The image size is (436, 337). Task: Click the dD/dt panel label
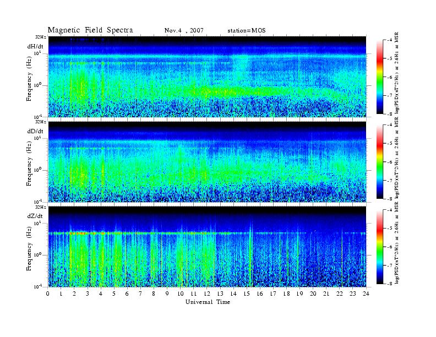(x=35, y=131)
